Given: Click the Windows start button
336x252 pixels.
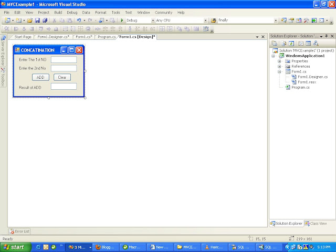Looking at the screenshot, I should [x=15, y=247].
